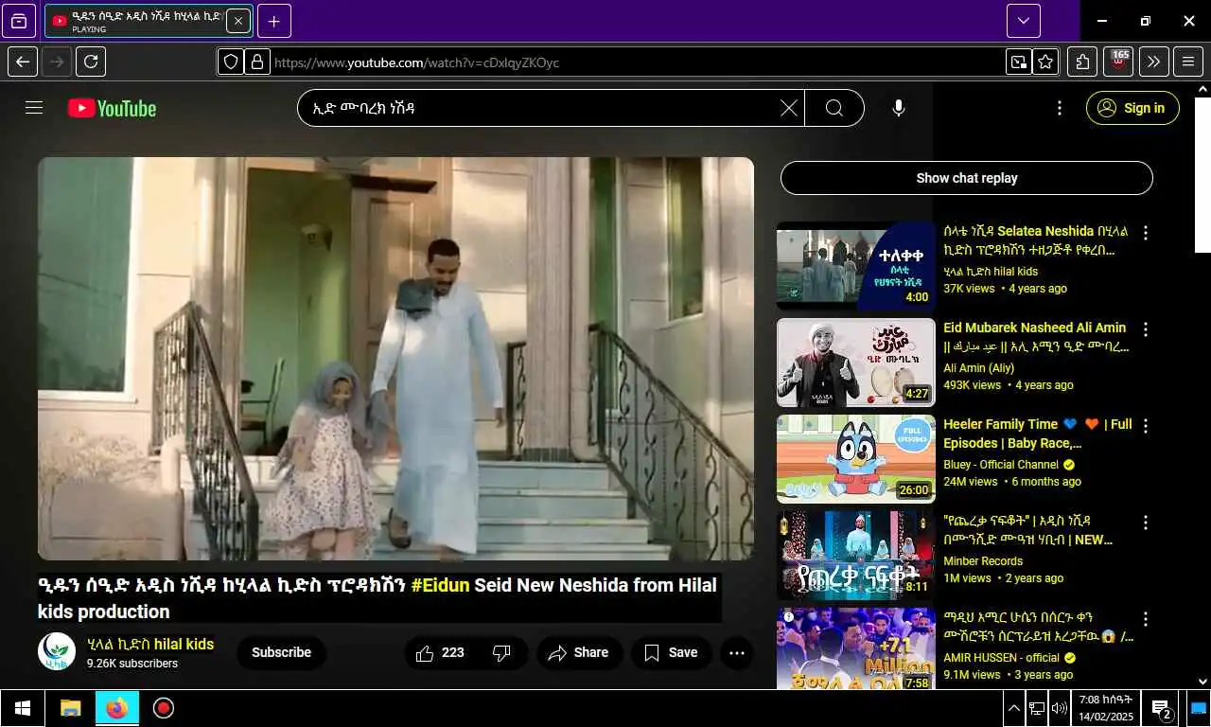Bookmark this page with star icon
1211x727 pixels.
1045,62
